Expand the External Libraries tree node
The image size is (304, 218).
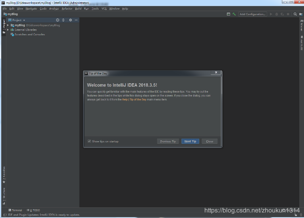pos(8,30)
